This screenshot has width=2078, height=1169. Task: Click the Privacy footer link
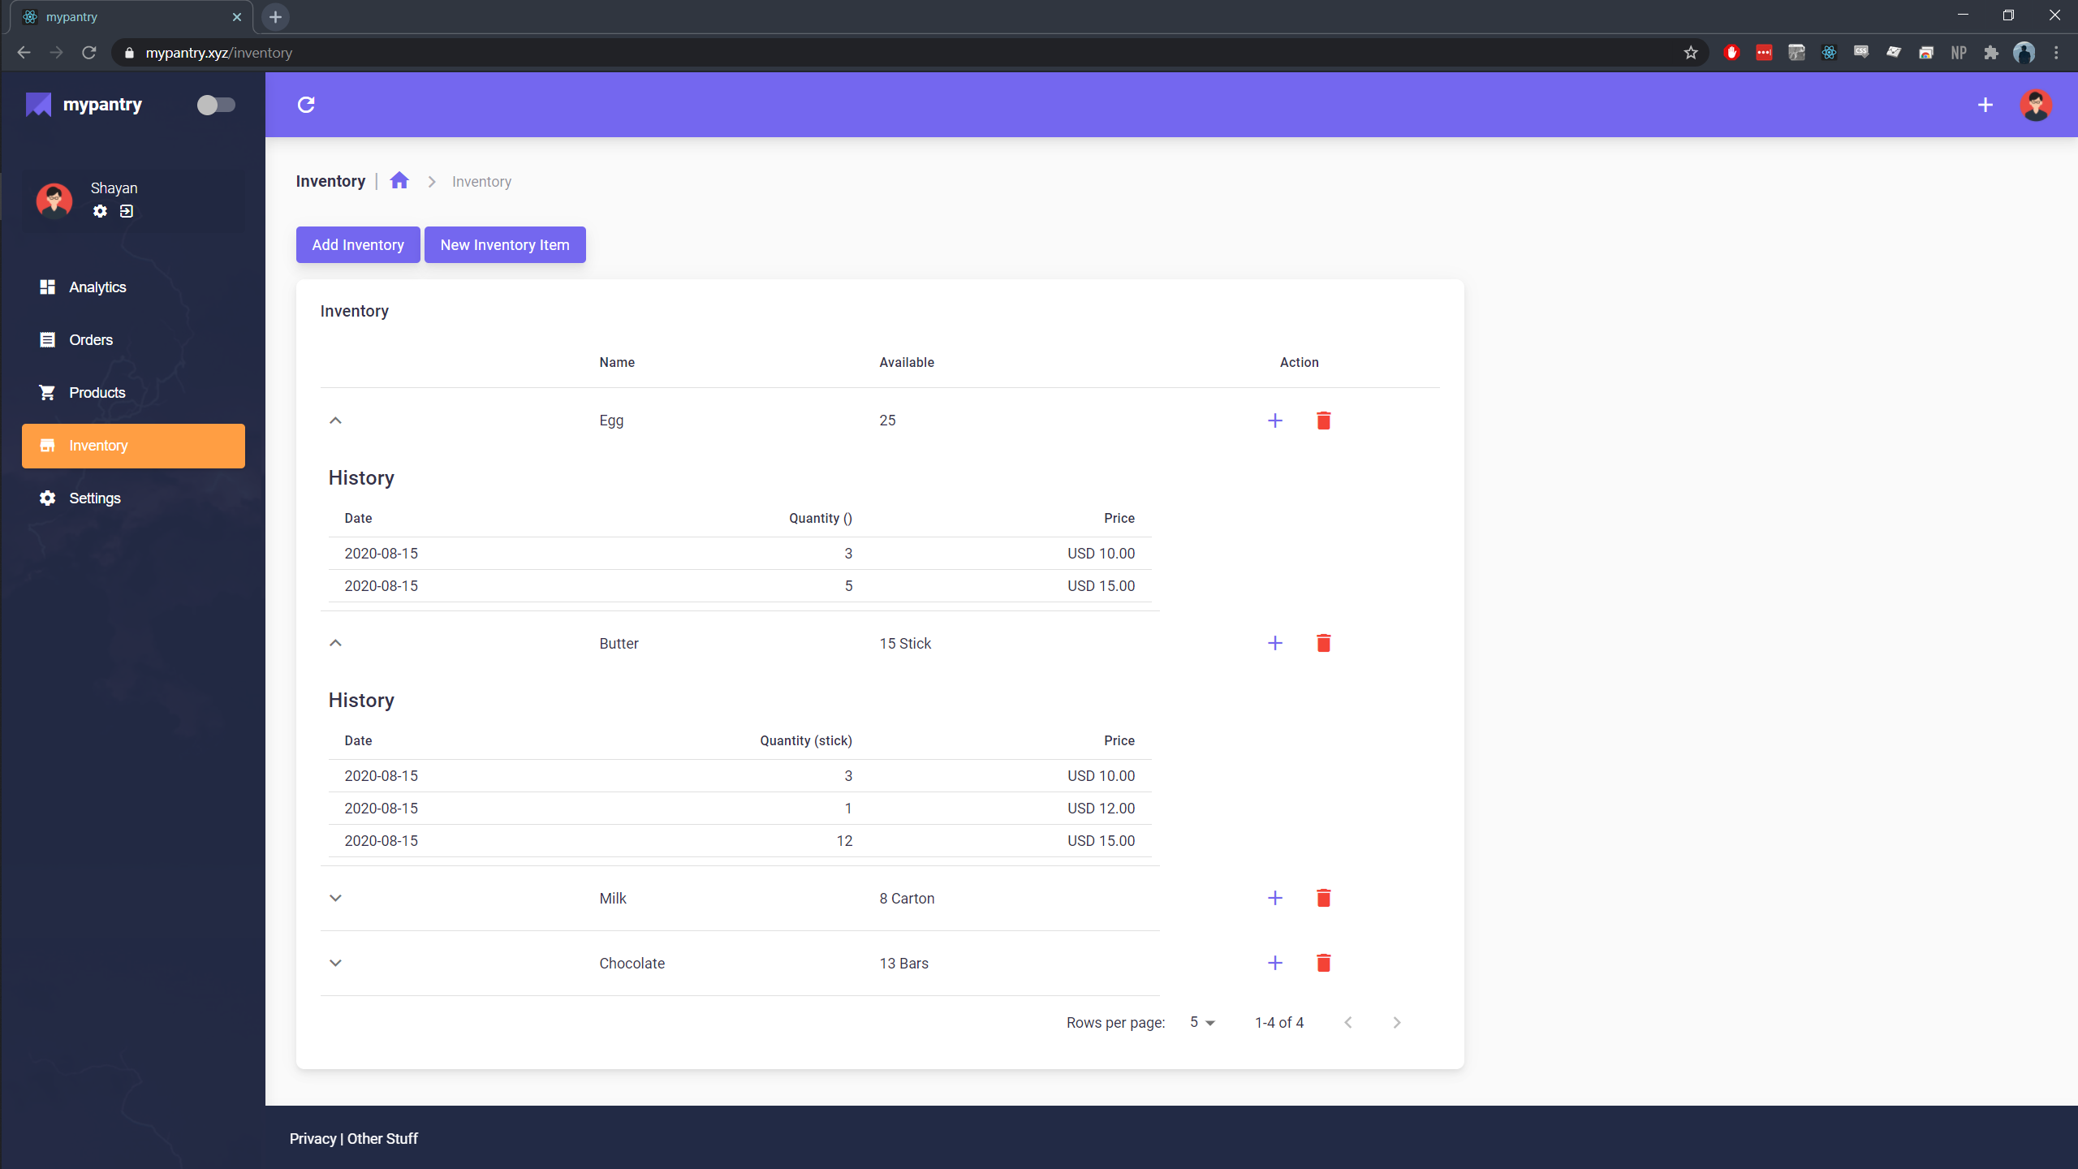pyautogui.click(x=313, y=1139)
